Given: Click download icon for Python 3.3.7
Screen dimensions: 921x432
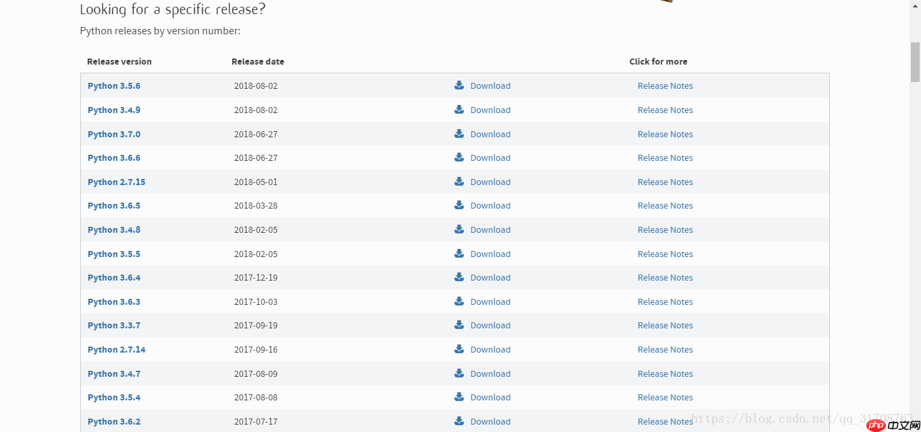Looking at the screenshot, I should click(x=459, y=325).
